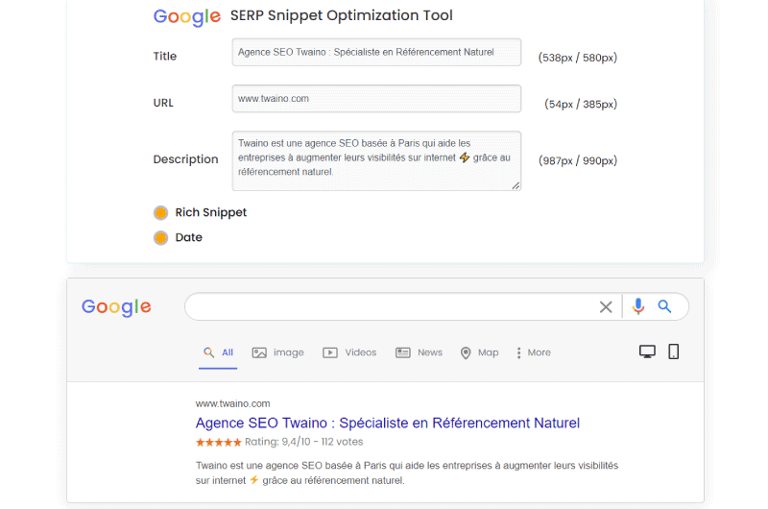This screenshot has height=509, width=768.
Task: Open the News search tab
Action: [419, 352]
